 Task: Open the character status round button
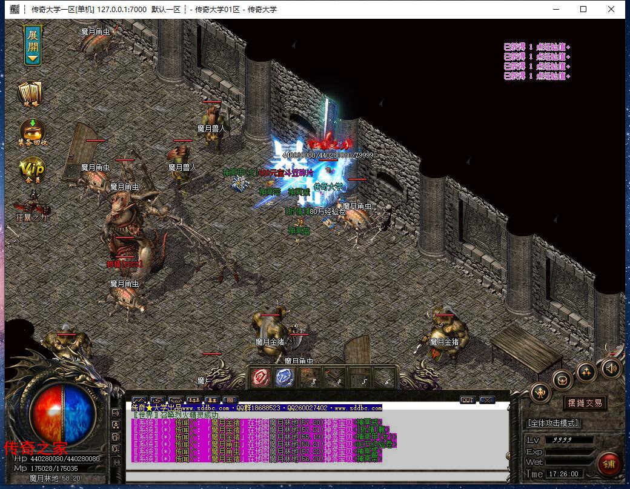pyautogui.click(x=540, y=393)
